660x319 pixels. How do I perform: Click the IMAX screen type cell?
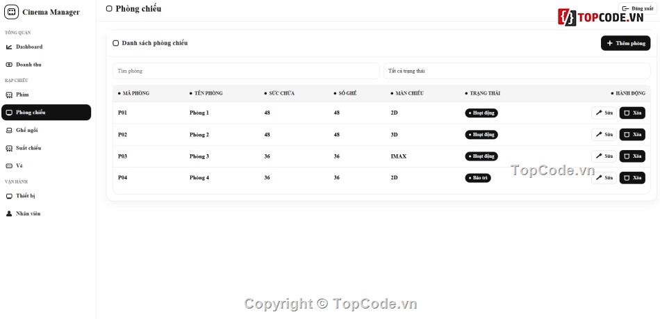pos(399,156)
